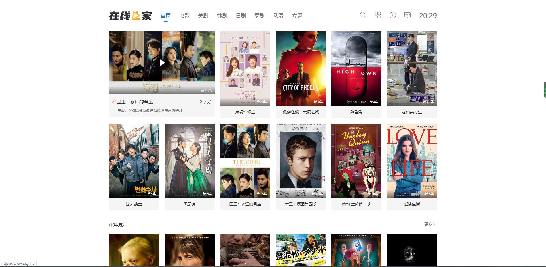546x267 pixels.
Task: Open the High Town poster thumbnail
Action: coord(356,68)
